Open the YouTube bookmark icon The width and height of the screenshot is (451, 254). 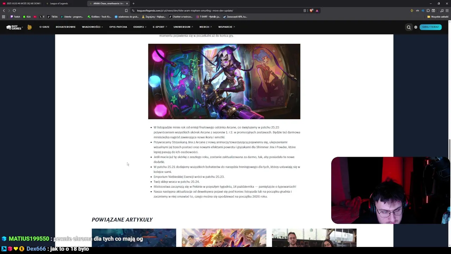click(35, 17)
